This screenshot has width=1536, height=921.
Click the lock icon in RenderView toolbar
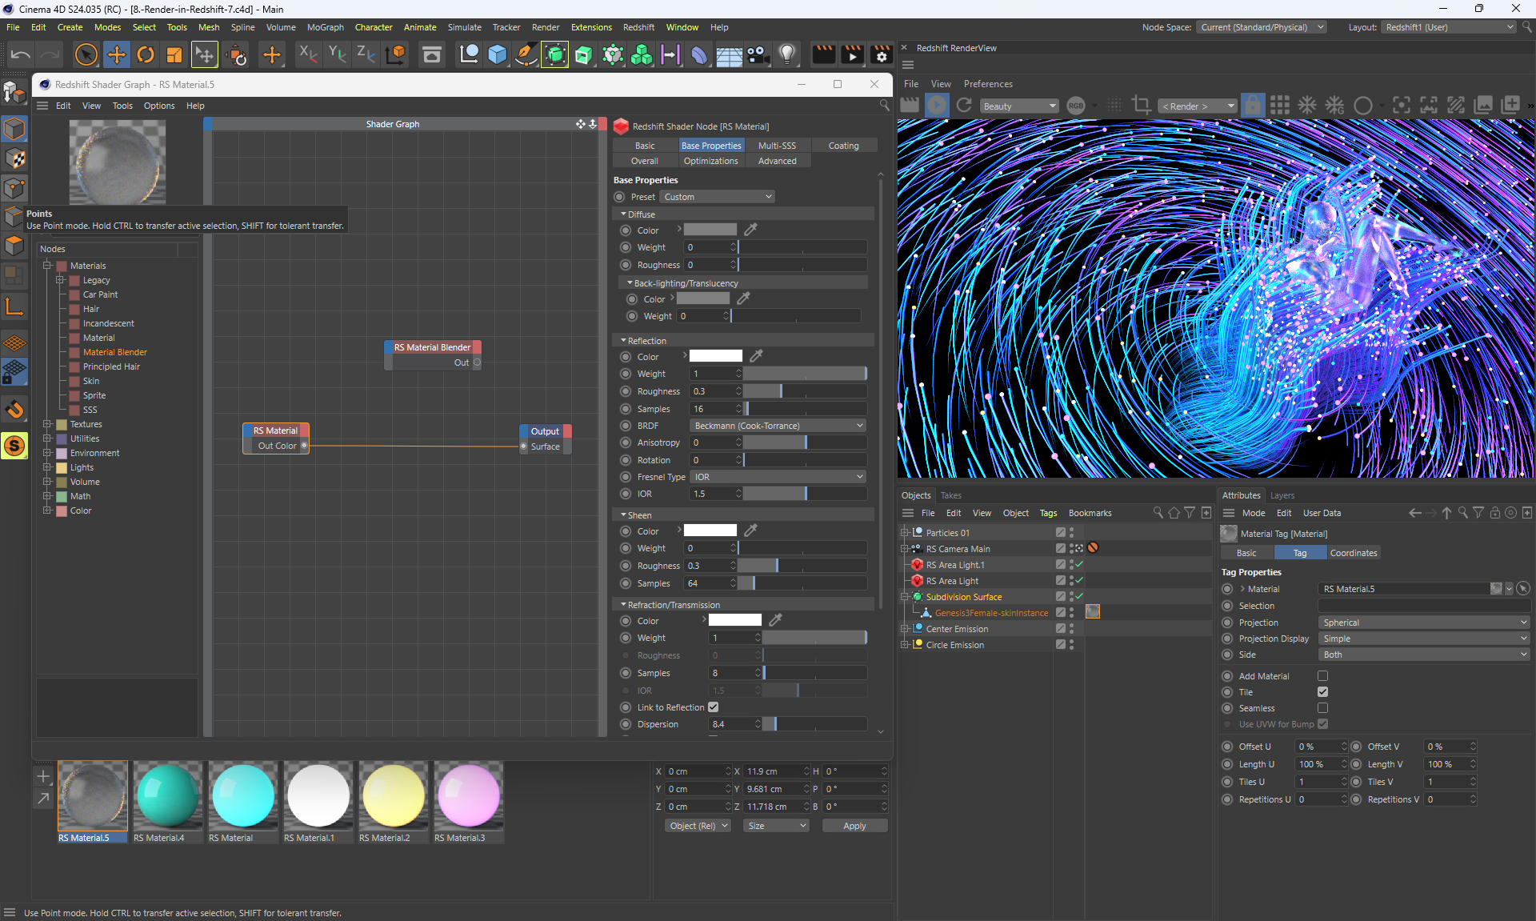(x=1253, y=105)
